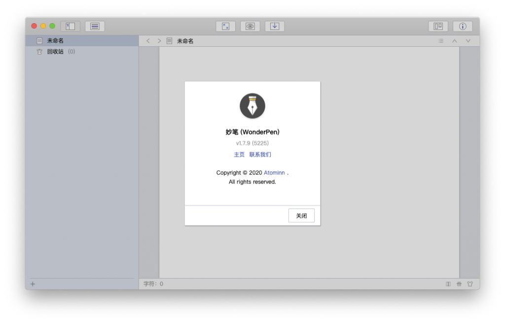The image size is (505, 323).
Task: Click the print icon in status bar
Action: coord(459,284)
